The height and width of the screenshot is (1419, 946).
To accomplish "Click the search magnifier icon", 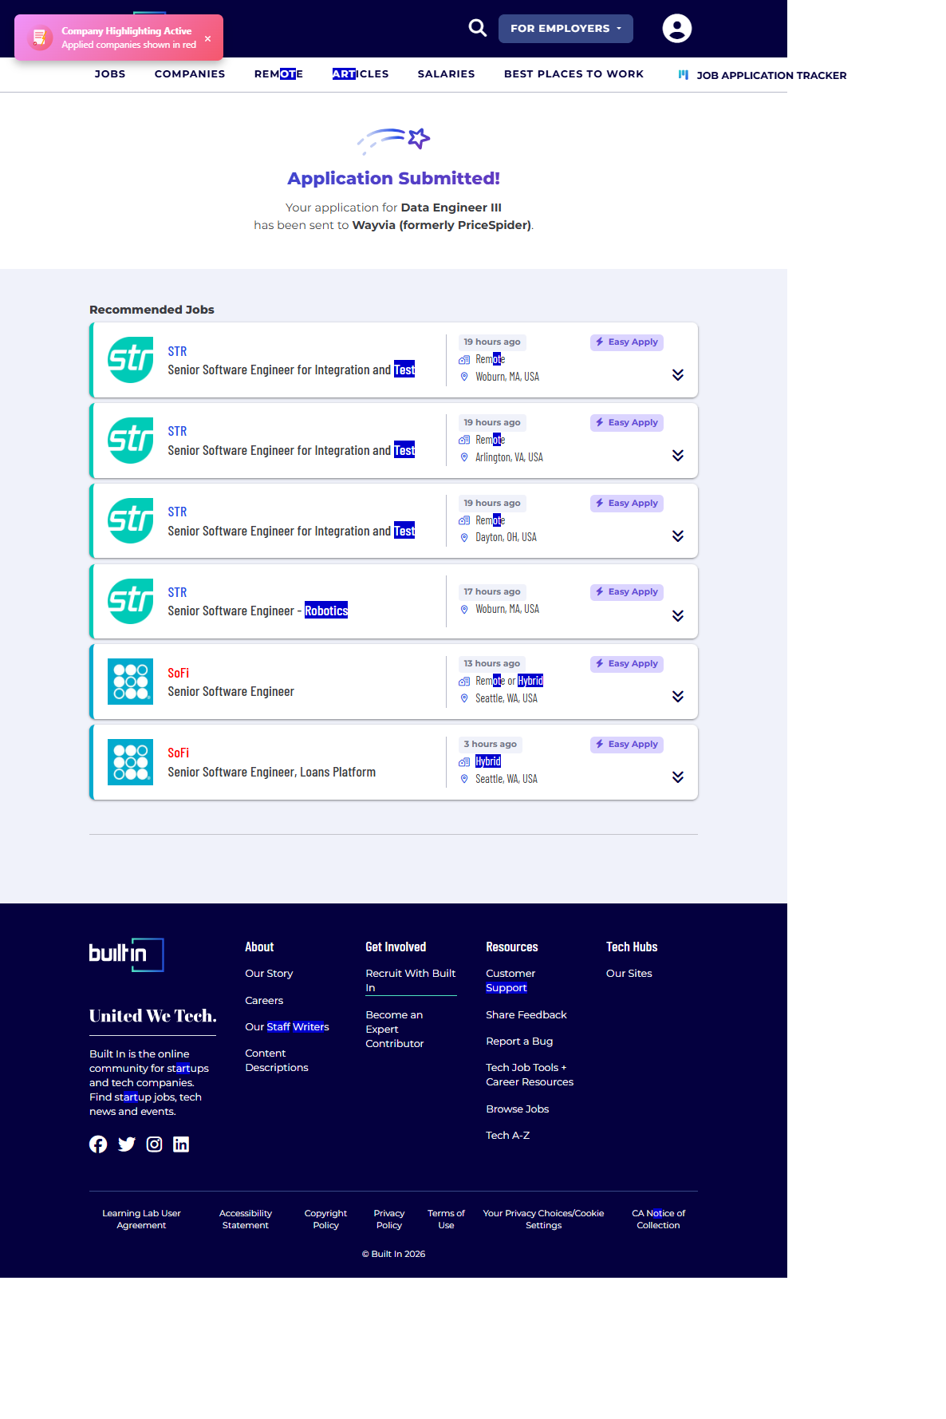I will (477, 28).
